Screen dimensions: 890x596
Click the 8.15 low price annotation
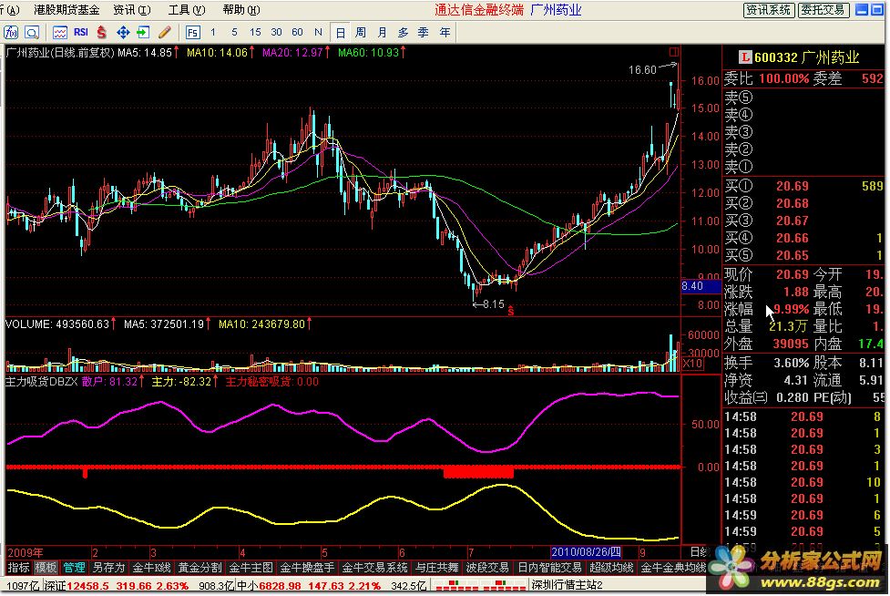pos(491,304)
